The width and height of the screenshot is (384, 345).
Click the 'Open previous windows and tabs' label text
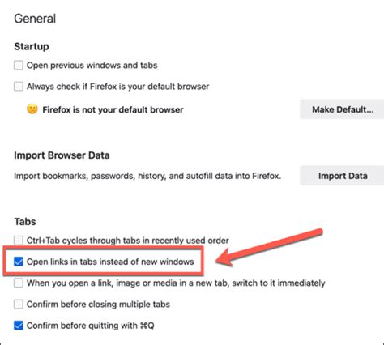pos(92,66)
